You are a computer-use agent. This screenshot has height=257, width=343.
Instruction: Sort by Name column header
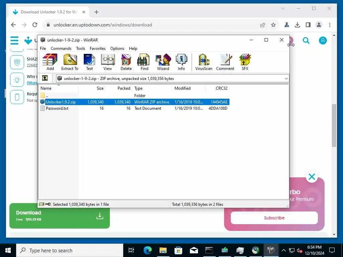(59, 88)
